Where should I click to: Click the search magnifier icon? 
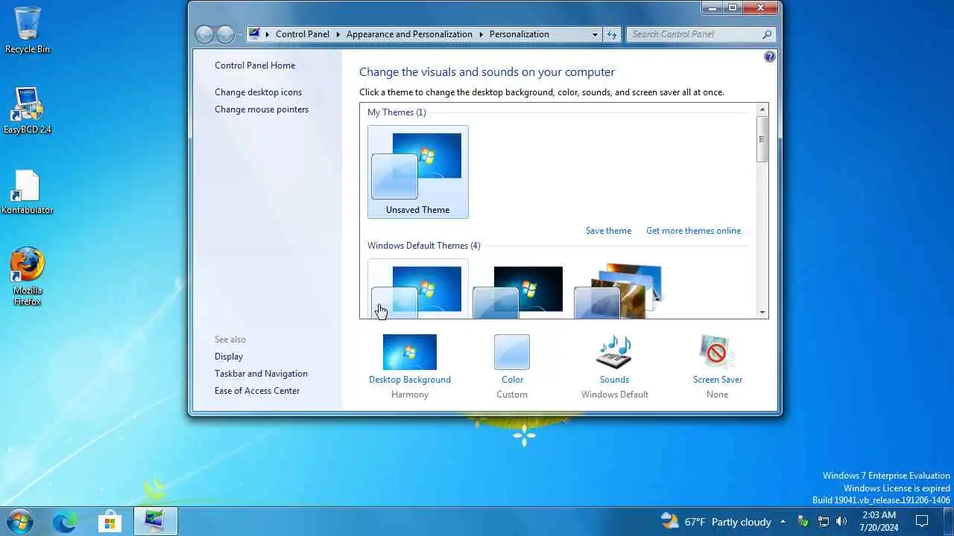(767, 34)
